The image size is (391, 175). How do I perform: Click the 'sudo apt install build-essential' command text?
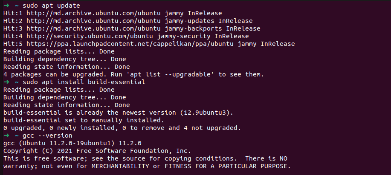[84, 82]
